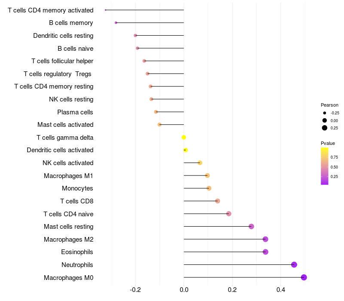Screen dimensions: 344x301
Task: Click the NK cells activated dot
Action: pyautogui.click(x=200, y=163)
